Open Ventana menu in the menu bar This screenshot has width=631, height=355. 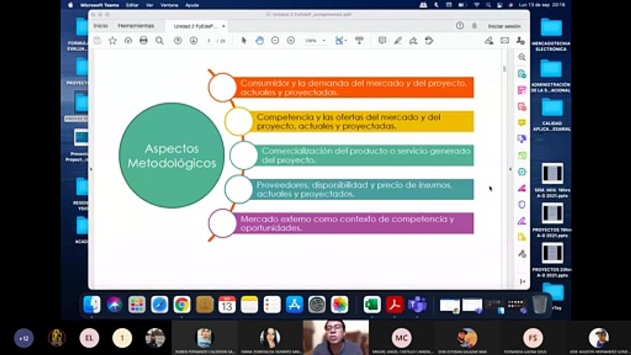click(169, 5)
